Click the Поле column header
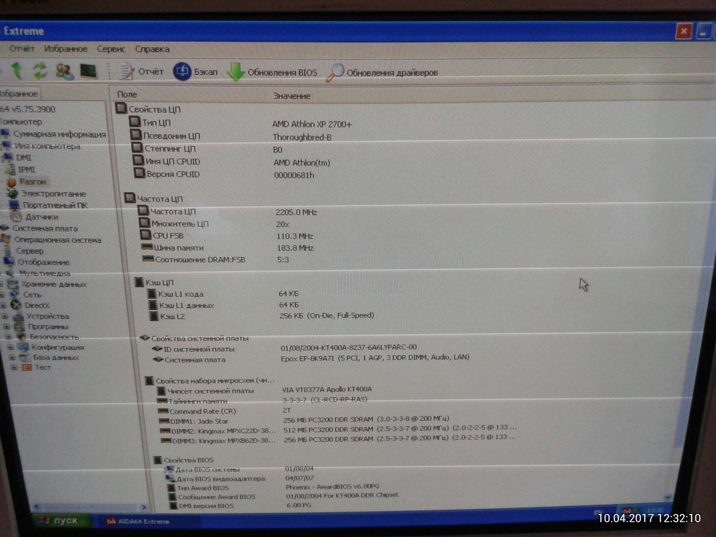The height and width of the screenshot is (537, 716). (127, 94)
